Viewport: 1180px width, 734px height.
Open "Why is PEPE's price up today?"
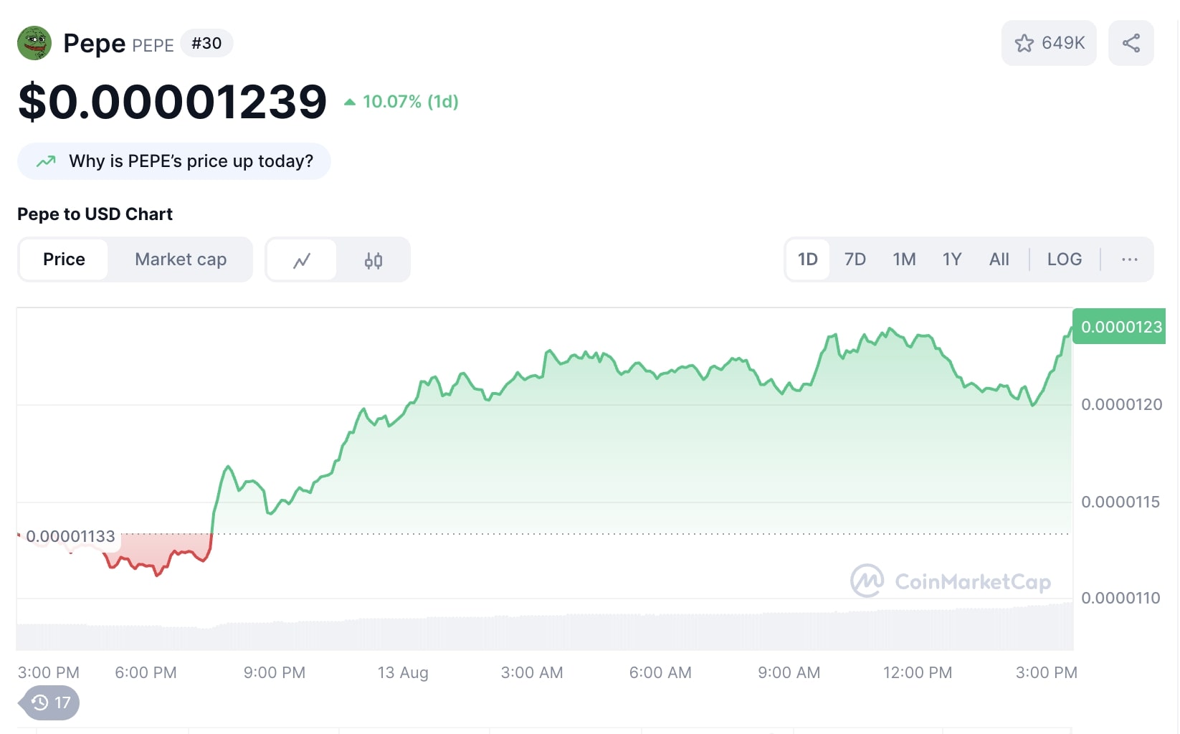(x=174, y=161)
